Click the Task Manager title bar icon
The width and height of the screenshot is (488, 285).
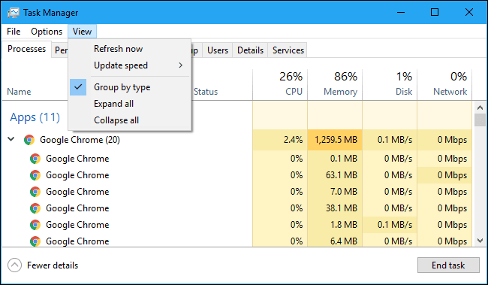click(14, 13)
